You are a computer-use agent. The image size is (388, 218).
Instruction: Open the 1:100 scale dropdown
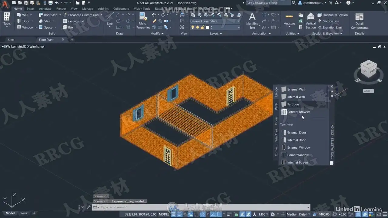click(264, 214)
